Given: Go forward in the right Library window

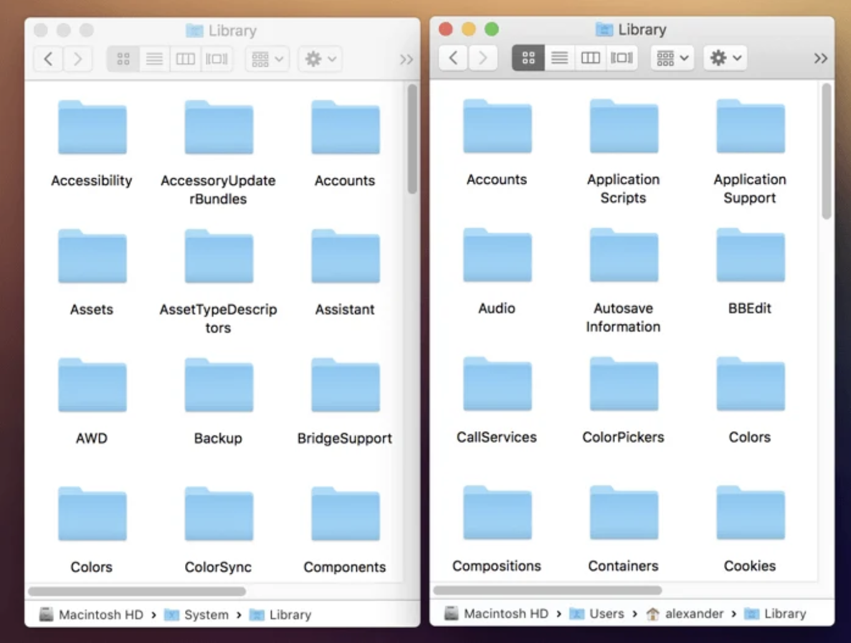Looking at the screenshot, I should (483, 58).
